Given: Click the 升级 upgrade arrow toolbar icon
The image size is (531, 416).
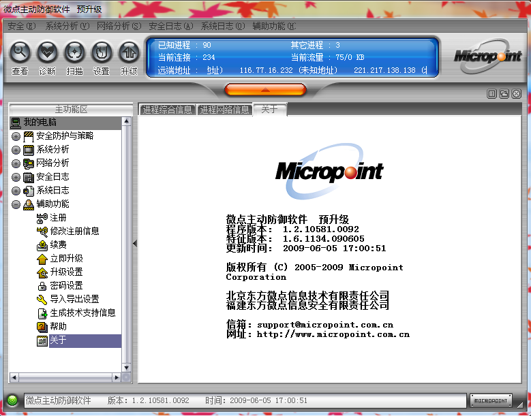Looking at the screenshot, I should click(x=129, y=52).
